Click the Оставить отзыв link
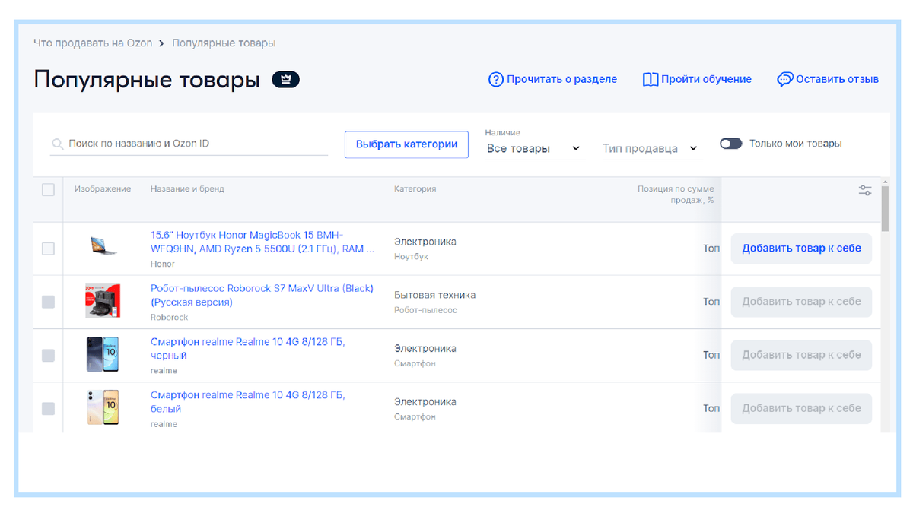 (x=837, y=79)
